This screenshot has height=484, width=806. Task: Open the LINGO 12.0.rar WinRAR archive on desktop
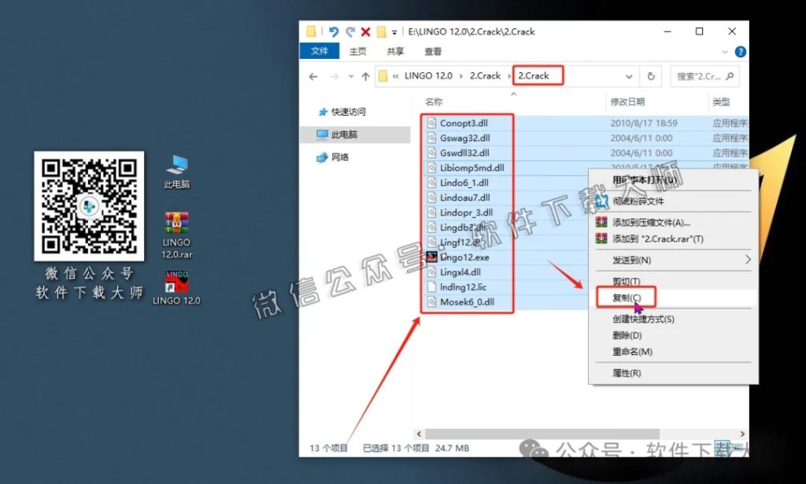click(176, 223)
